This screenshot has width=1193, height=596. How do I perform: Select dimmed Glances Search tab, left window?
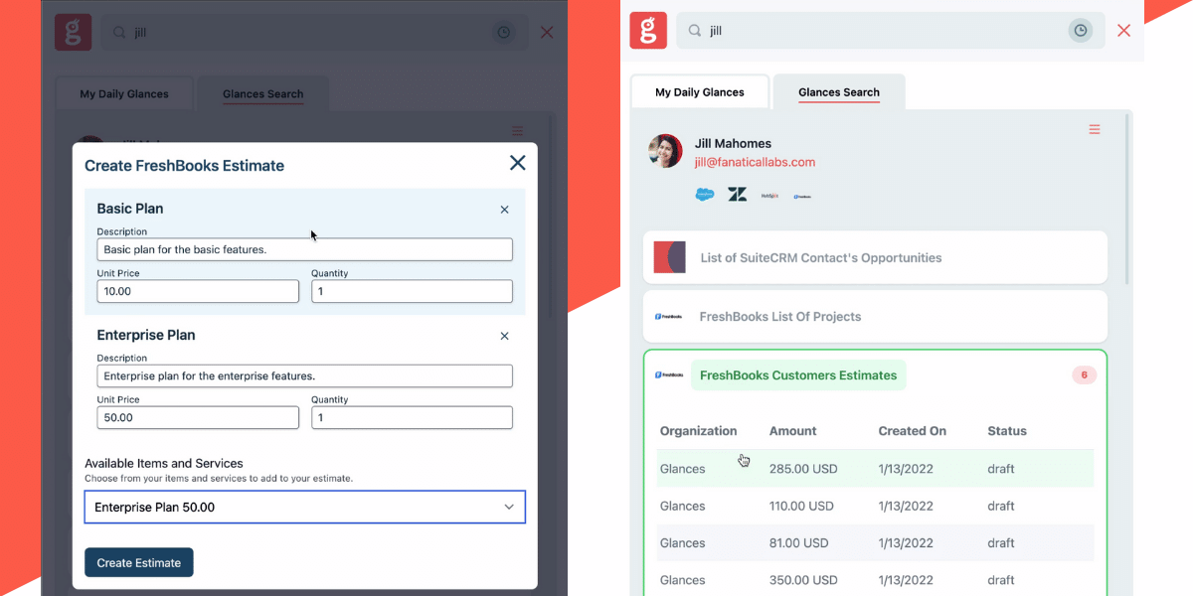click(263, 94)
